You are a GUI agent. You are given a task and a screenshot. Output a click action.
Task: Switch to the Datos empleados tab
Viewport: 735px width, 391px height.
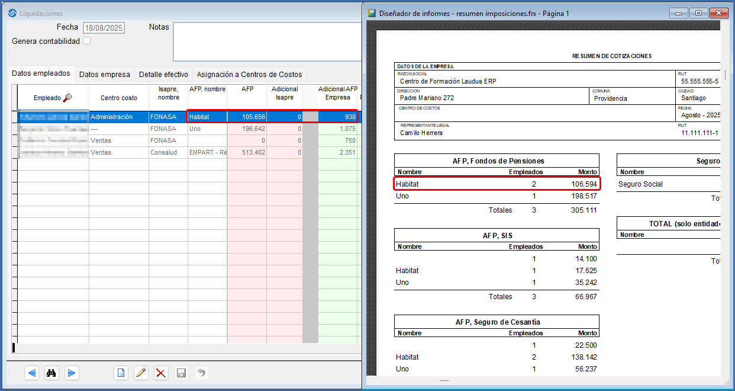pos(41,73)
